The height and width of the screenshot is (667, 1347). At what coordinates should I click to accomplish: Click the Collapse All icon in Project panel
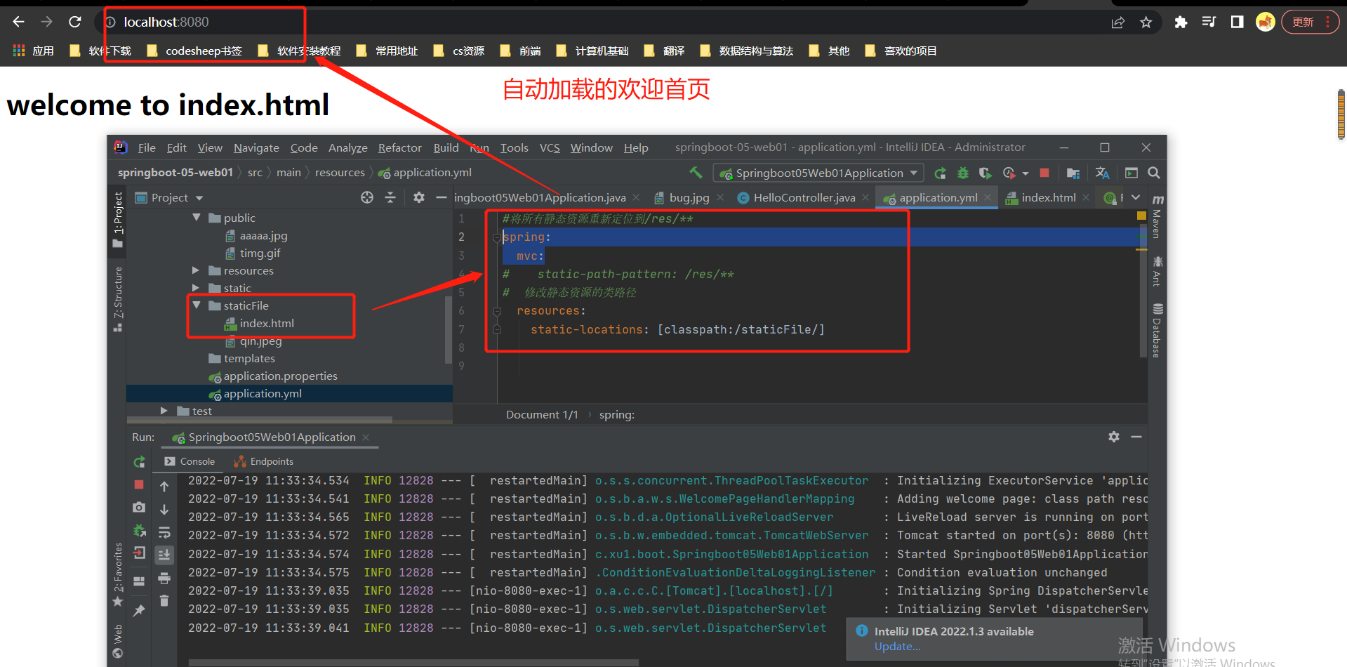tap(390, 198)
